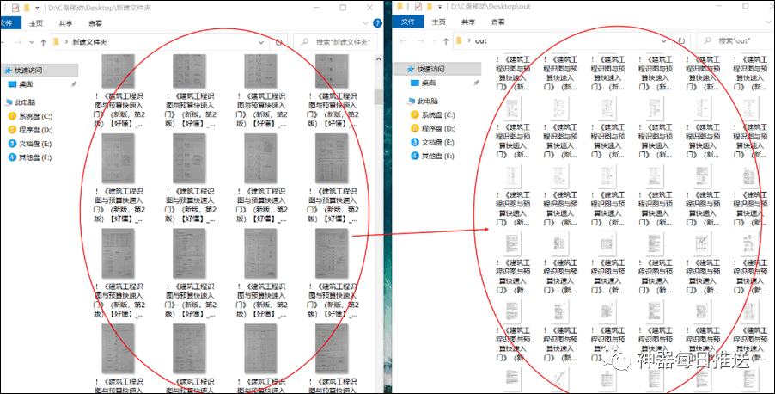Image resolution: width=775 pixels, height=394 pixels.
Task: Open quick access toolbar dropdown in 新建文件夹 window
Action: [x=37, y=9]
